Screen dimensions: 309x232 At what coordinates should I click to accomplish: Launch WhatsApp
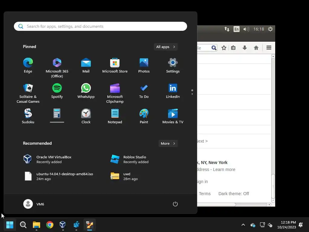click(x=86, y=91)
